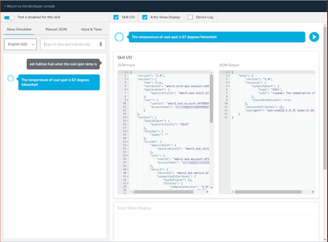The height and width of the screenshot is (242, 328).
Task: Click the "sessionAttributes" line in JSON Output
Action: 265,107
